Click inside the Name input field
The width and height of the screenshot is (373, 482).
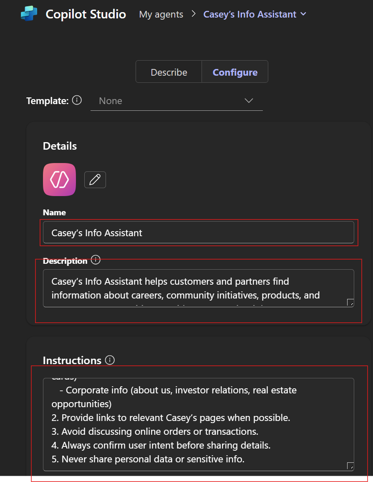pyautogui.click(x=198, y=233)
